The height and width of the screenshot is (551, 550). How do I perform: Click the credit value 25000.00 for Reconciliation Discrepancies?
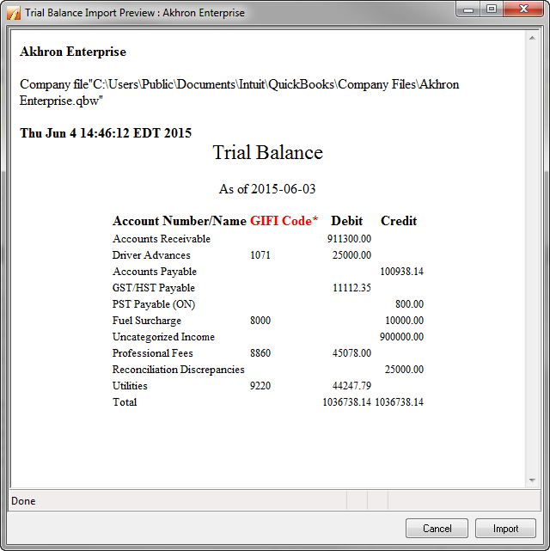[404, 370]
